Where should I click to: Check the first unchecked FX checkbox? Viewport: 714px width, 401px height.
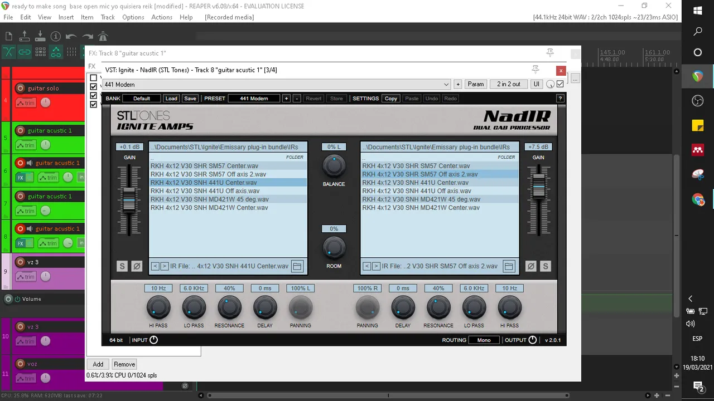94,78
